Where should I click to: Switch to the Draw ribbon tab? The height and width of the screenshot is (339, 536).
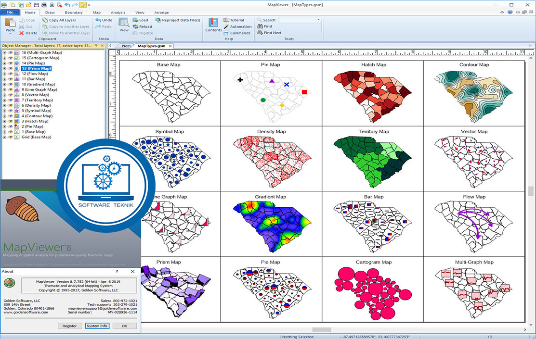pyautogui.click(x=50, y=13)
